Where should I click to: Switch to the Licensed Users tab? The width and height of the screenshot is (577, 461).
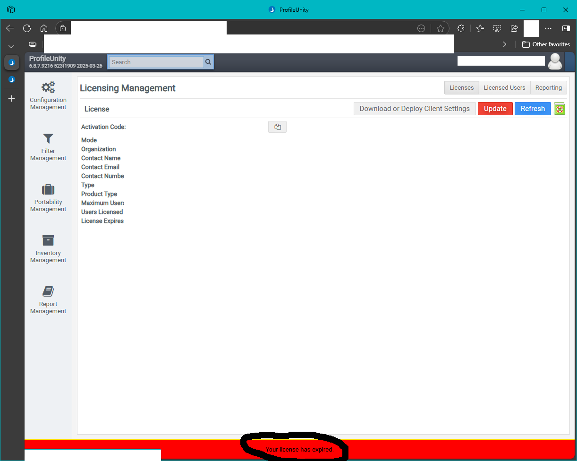(504, 88)
